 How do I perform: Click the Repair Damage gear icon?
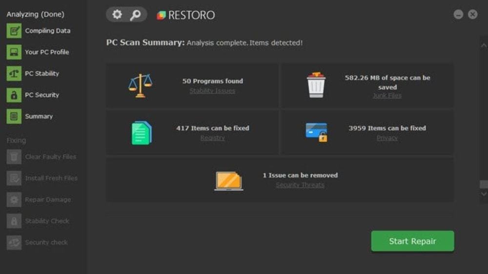click(14, 200)
